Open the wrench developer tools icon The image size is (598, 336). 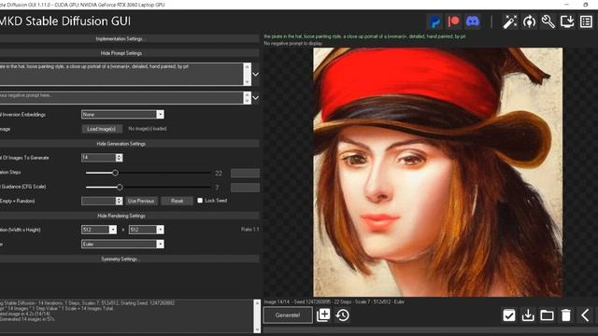(548, 21)
